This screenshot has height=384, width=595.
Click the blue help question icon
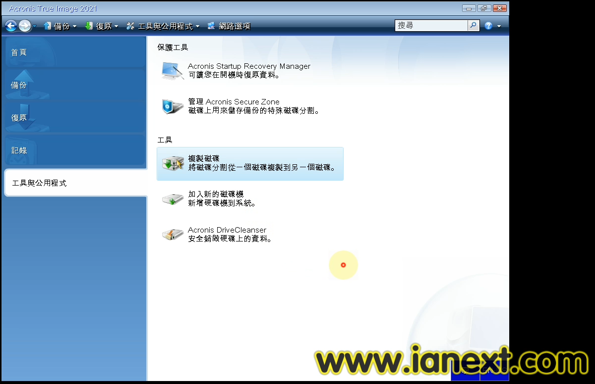pyautogui.click(x=488, y=26)
